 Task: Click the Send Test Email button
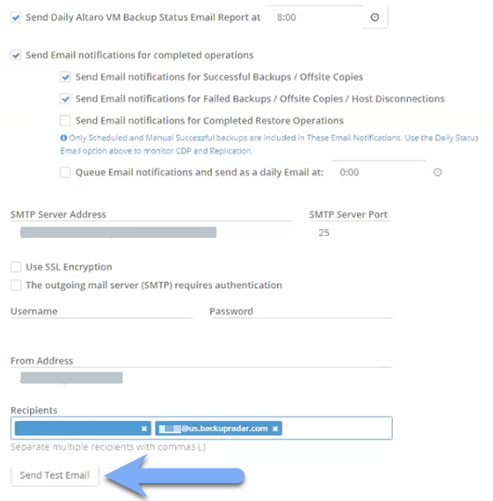[54, 475]
